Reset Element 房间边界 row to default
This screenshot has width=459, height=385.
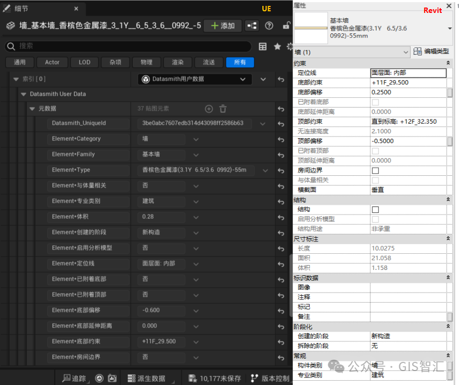[281, 358]
